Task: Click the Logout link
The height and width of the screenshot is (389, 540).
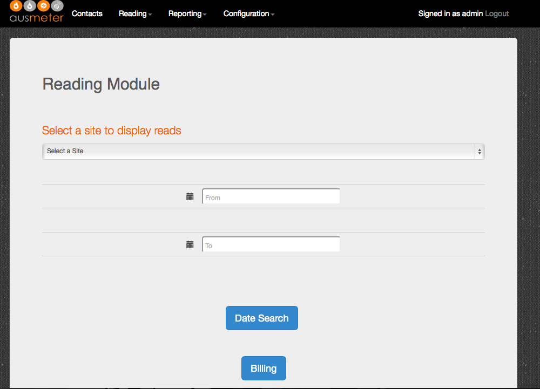Action: (x=497, y=13)
